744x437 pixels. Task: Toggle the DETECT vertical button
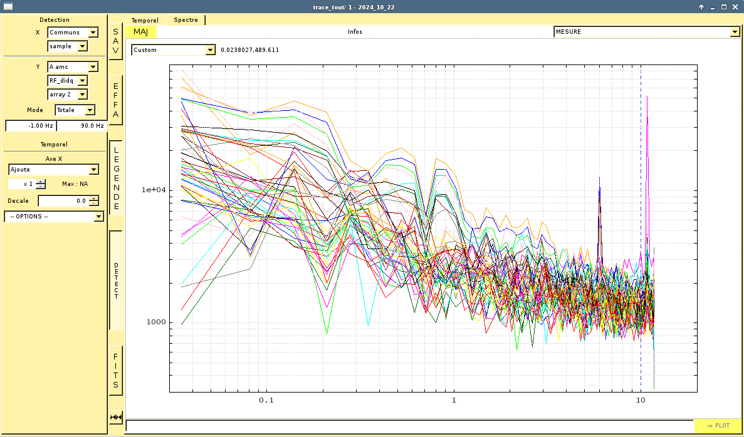pos(116,280)
